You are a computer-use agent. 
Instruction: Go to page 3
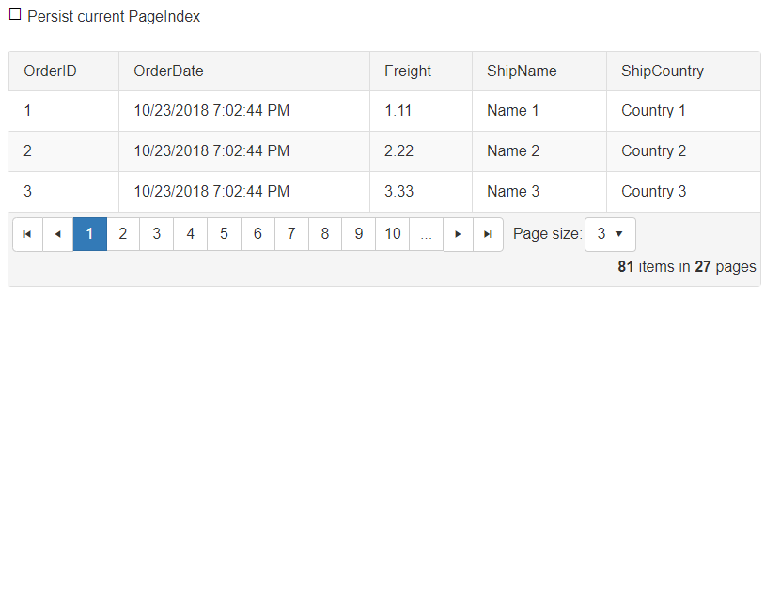click(x=157, y=234)
